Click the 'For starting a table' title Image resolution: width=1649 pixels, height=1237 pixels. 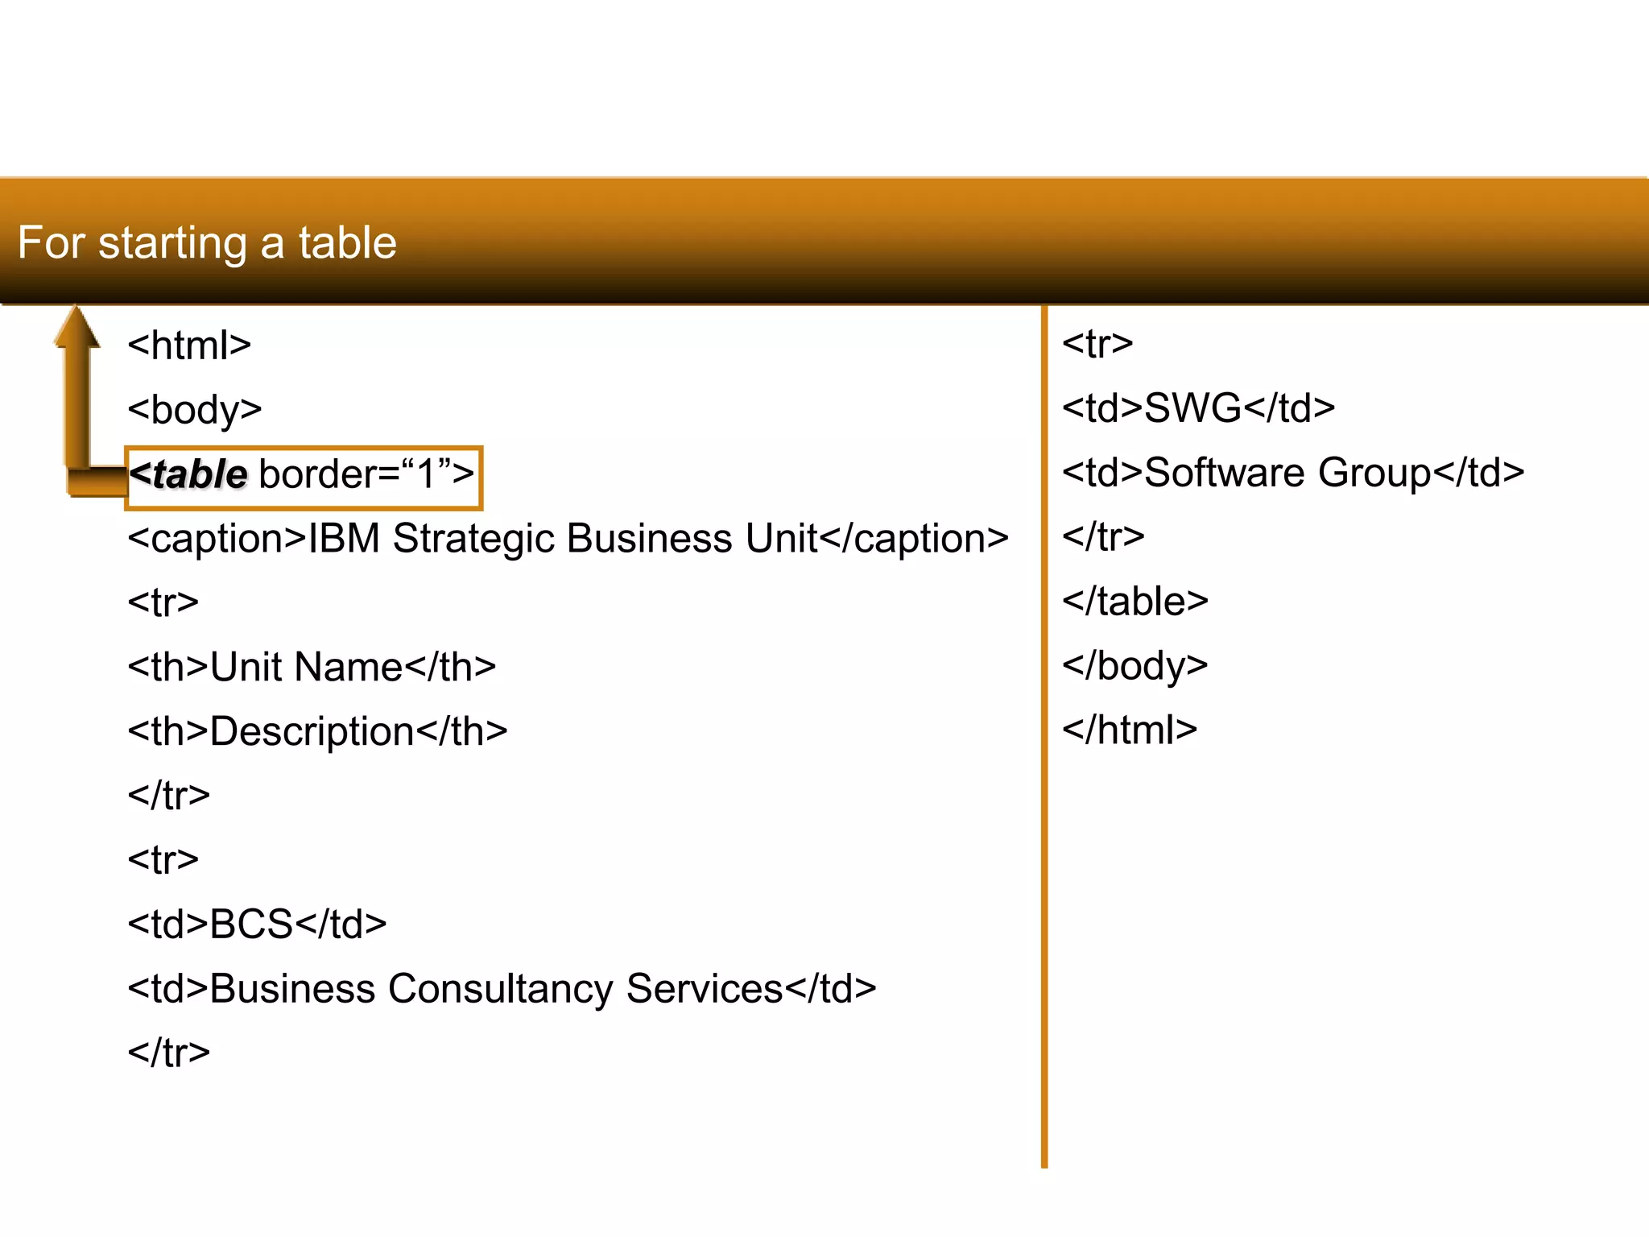pos(207,242)
